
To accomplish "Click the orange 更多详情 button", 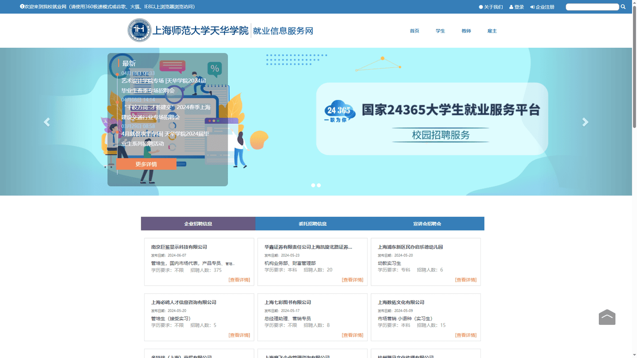I will [146, 164].
